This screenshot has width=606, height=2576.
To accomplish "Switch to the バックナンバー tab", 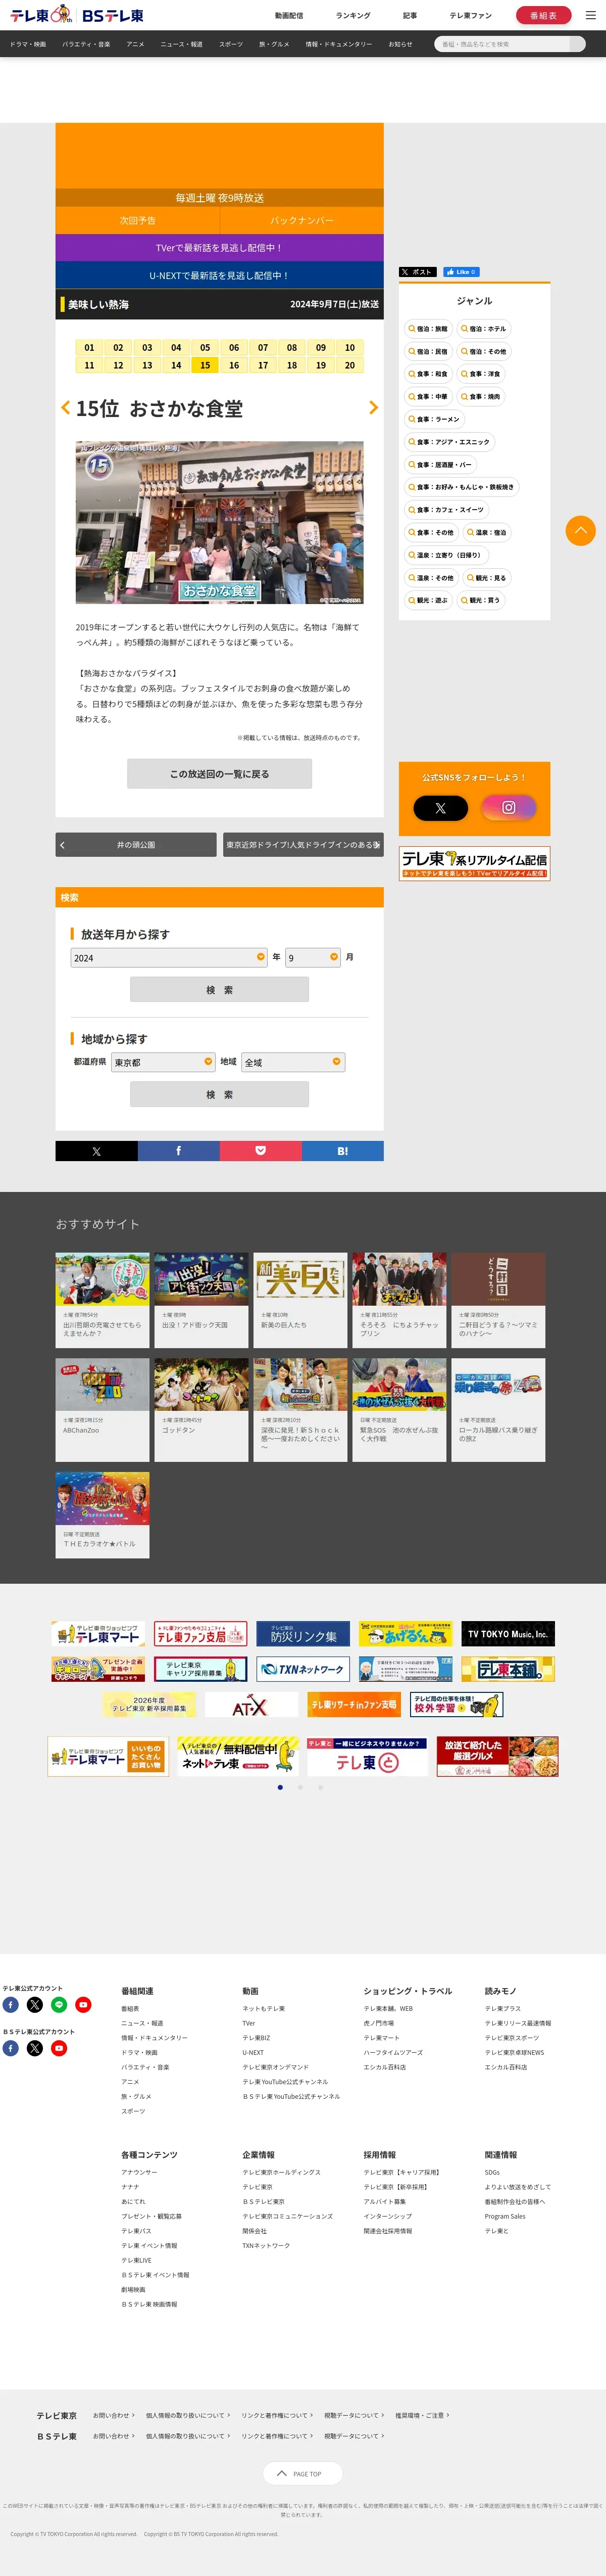I will (301, 220).
